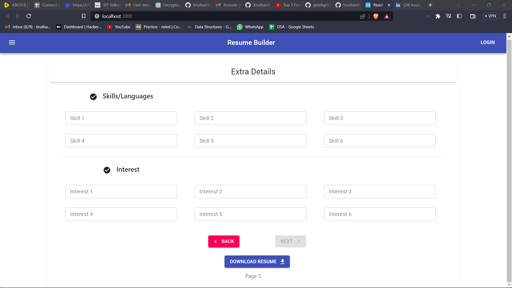Expand the browser settings hamburger menu
The width and height of the screenshot is (512, 288).
pyautogui.click(x=505, y=16)
